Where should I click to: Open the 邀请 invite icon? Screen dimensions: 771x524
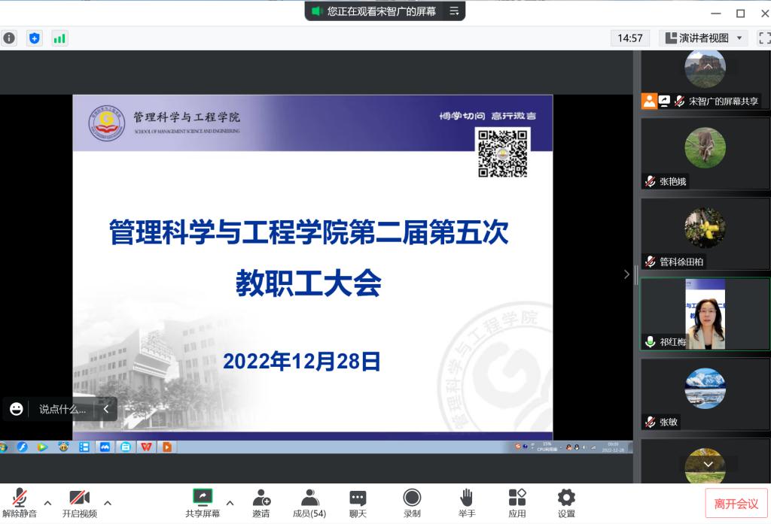[x=261, y=502]
